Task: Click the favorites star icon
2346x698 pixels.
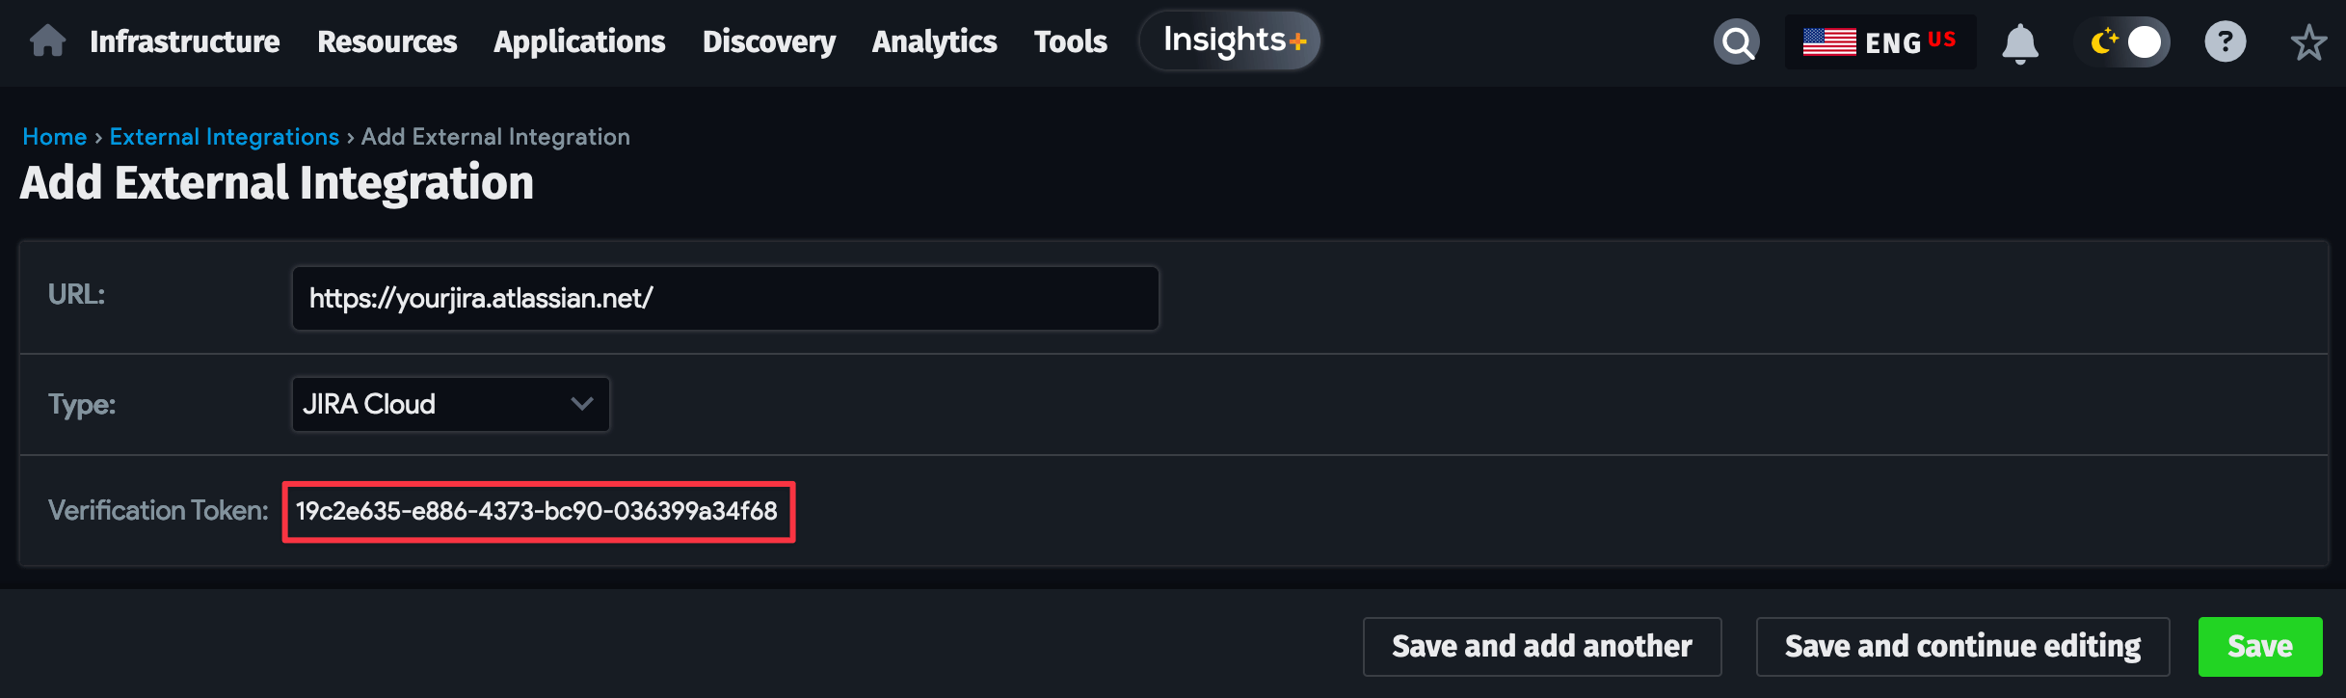Action: [x=2308, y=41]
